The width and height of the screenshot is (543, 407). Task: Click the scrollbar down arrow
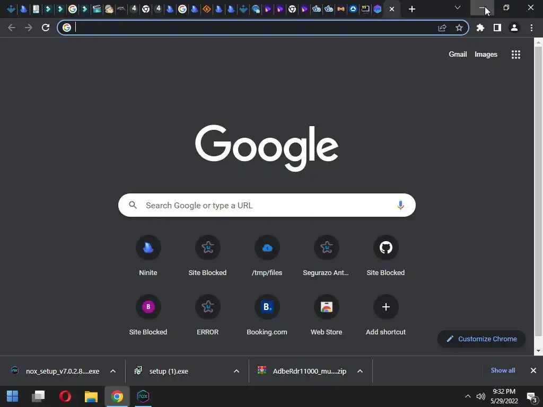coord(538,351)
